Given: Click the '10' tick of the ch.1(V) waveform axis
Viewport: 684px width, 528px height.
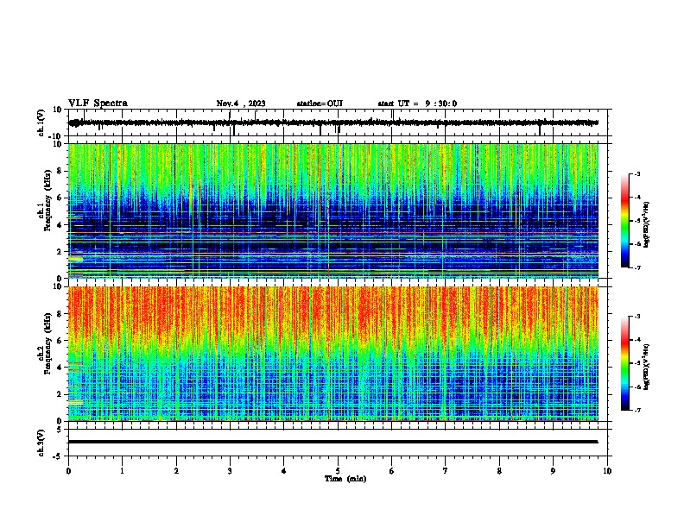Looking at the screenshot, I should pos(57,110).
